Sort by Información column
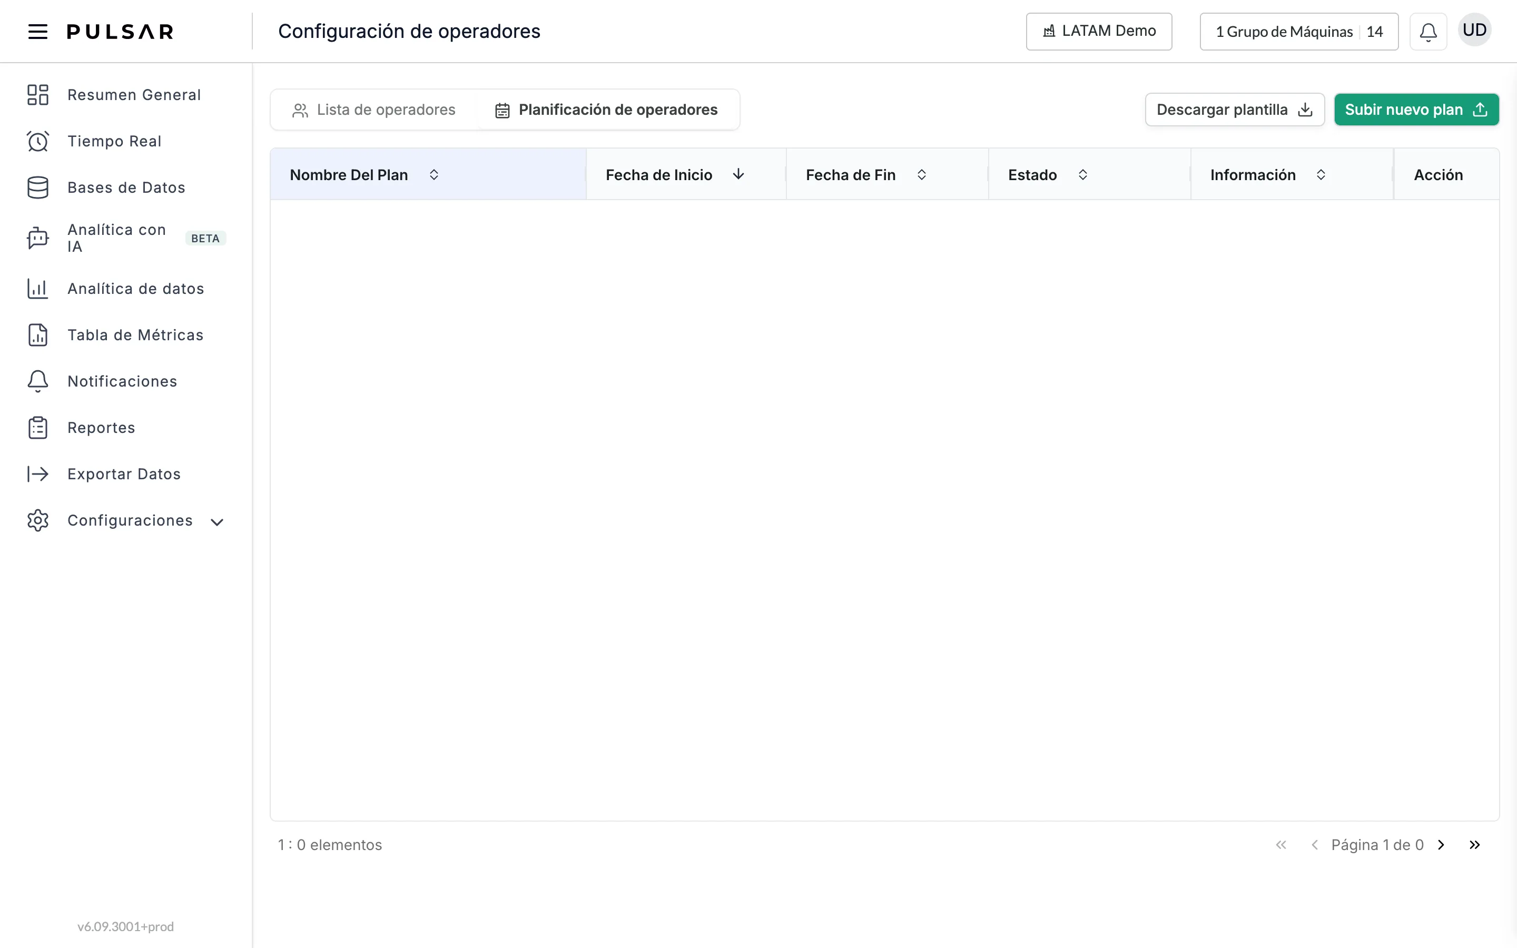Screen dimensions: 1517x948 [x=1321, y=175]
